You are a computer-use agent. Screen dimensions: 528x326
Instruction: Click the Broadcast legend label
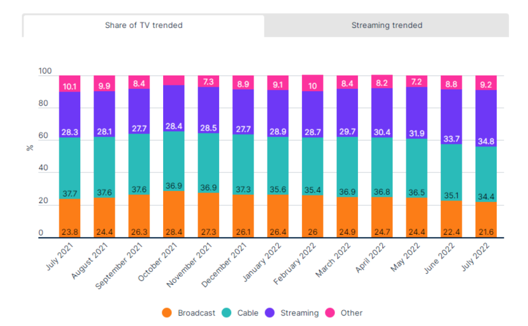pyautogui.click(x=196, y=313)
